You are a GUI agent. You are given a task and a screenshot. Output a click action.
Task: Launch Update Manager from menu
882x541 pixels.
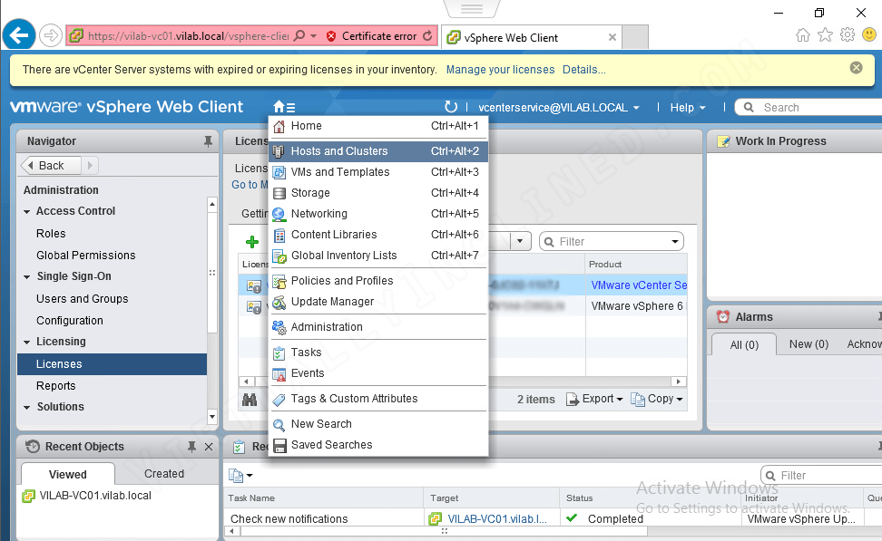(x=378, y=302)
